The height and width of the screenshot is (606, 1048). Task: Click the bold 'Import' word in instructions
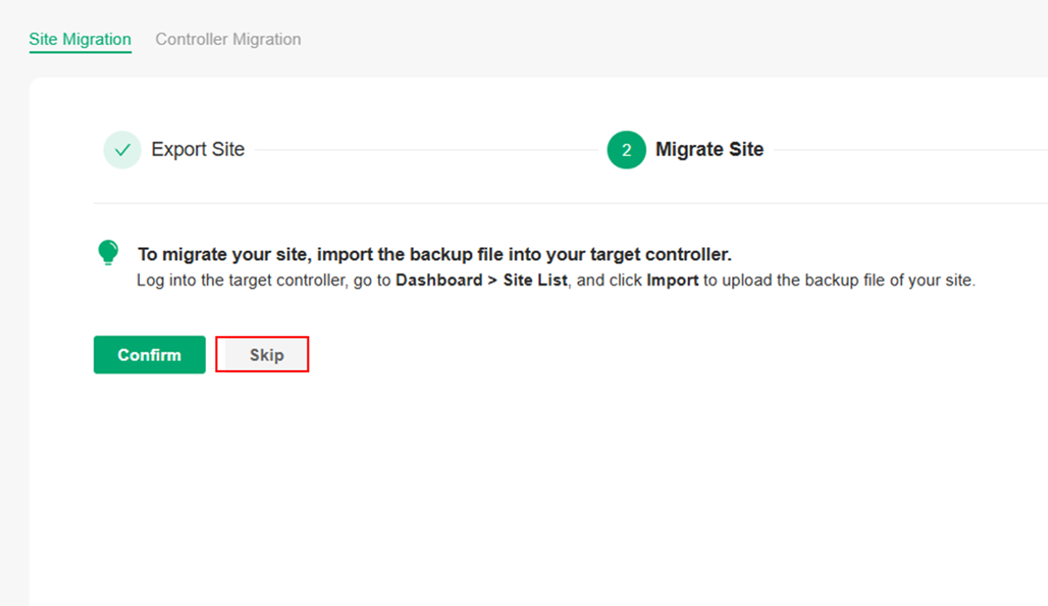(x=673, y=280)
